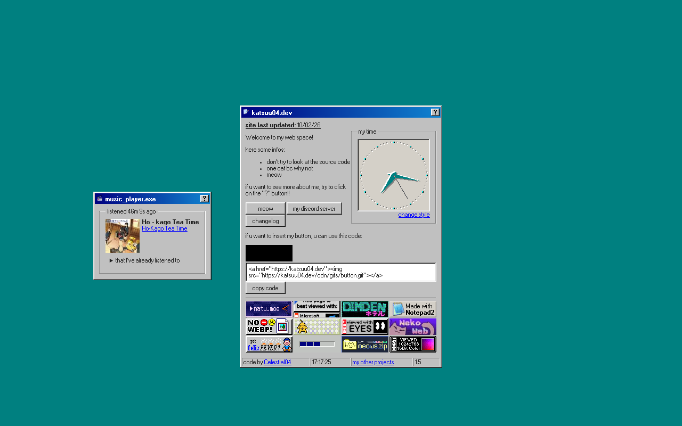Screen dimensions: 682x426
Task: Click the 'best viewed with' badge
Action: tap(317, 309)
